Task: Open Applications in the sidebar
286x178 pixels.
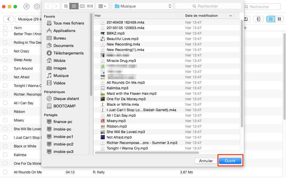Action: [61, 31]
